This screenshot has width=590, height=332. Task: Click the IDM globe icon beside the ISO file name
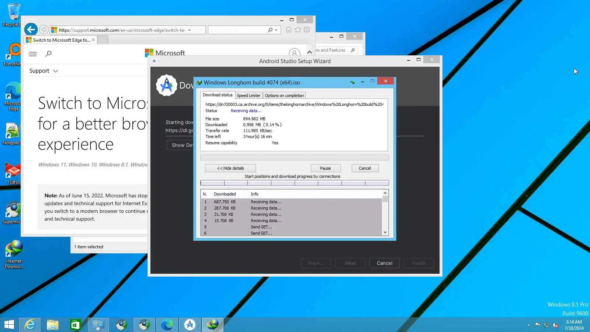pyautogui.click(x=199, y=82)
